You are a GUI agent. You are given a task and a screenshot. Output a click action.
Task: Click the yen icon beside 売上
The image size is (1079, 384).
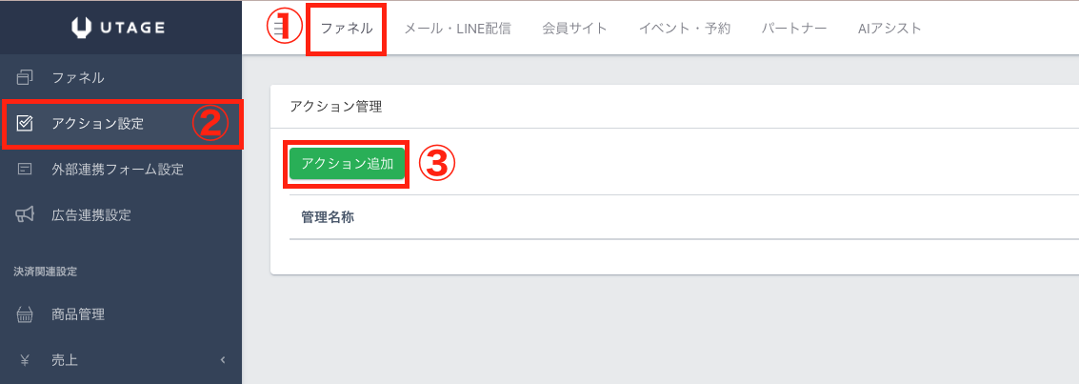(26, 360)
